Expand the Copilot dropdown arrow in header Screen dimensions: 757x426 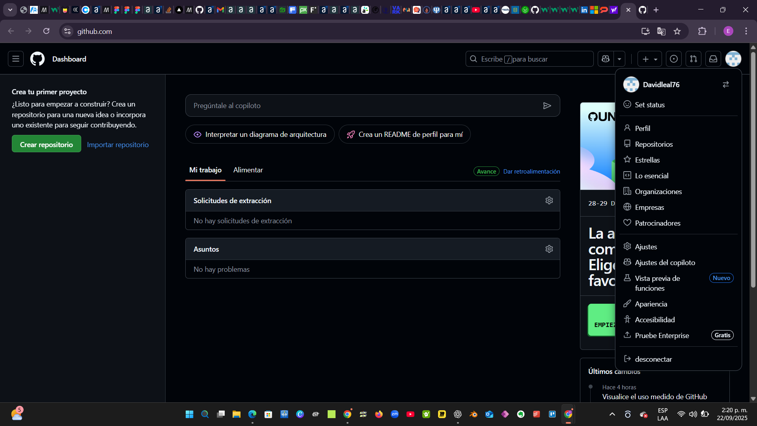coord(619,59)
